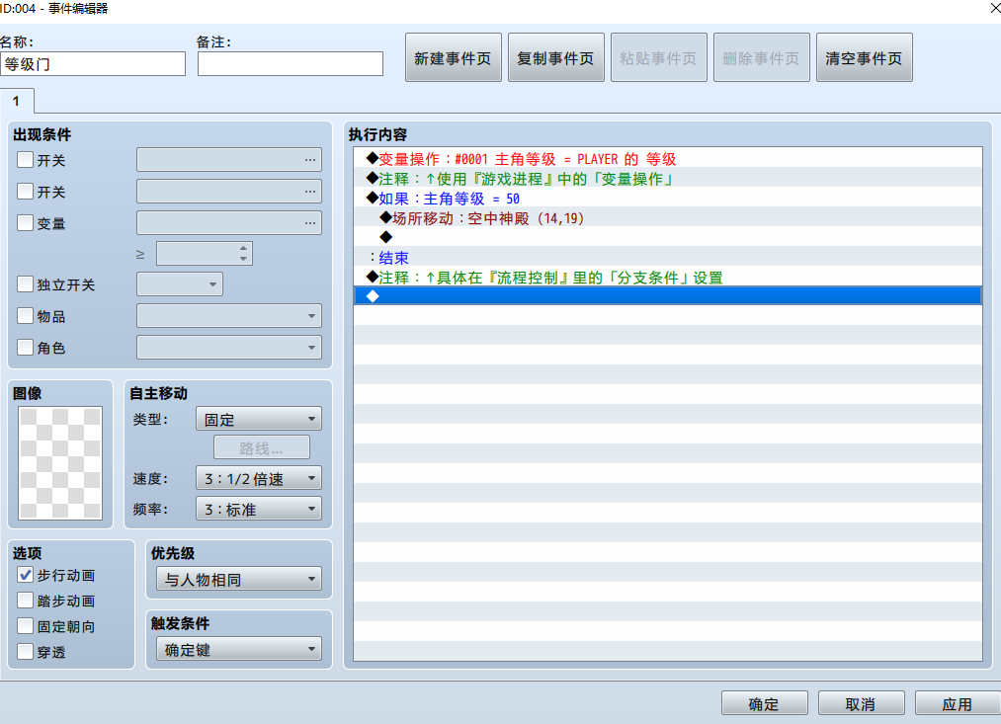The height and width of the screenshot is (724, 1001).
Task: Click the 新建事件页 button
Action: [454, 57]
